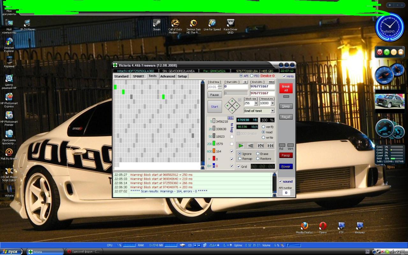Click the butterfly seek scan icon
This screenshot has height=255, width=408.
pos(270,146)
